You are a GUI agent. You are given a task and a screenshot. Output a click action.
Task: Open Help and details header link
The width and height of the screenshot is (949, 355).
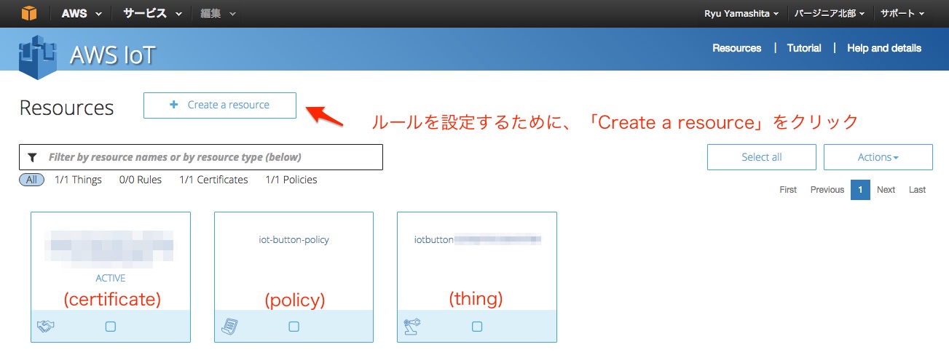tap(884, 48)
